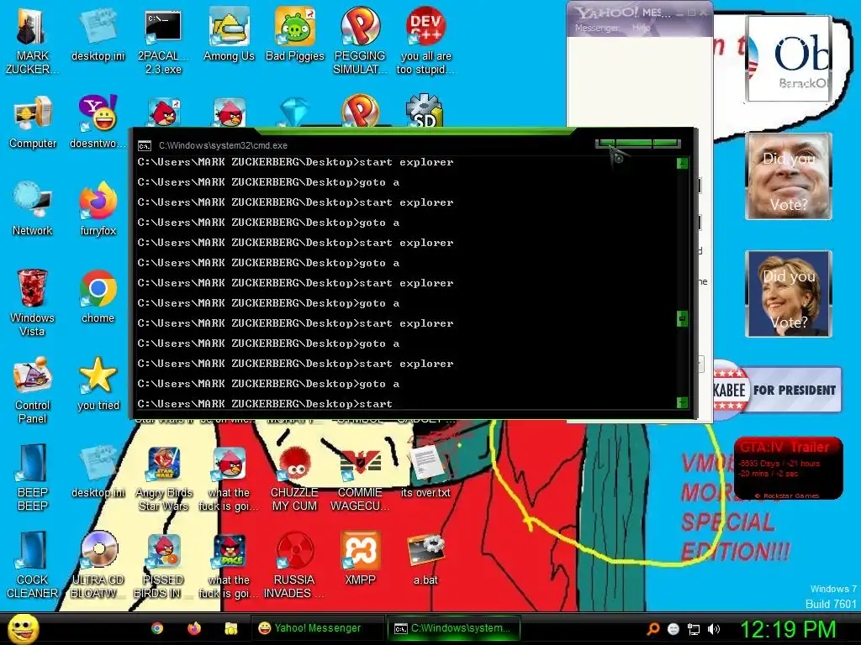Open the red Angry Birds icon beside doesntwo...
This screenshot has height=645, width=861.
(x=163, y=113)
